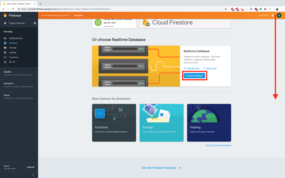Expand the Grow section
The width and height of the screenshot is (285, 178).
(19, 96)
